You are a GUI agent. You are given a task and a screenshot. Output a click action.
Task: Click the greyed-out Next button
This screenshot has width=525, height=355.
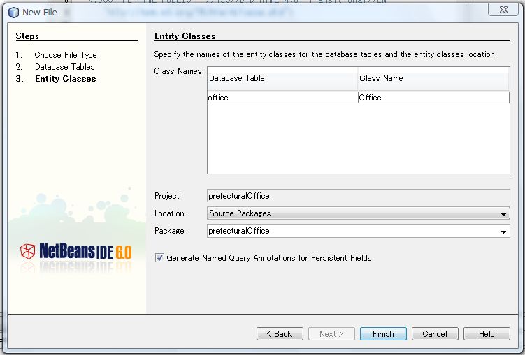[331, 334]
